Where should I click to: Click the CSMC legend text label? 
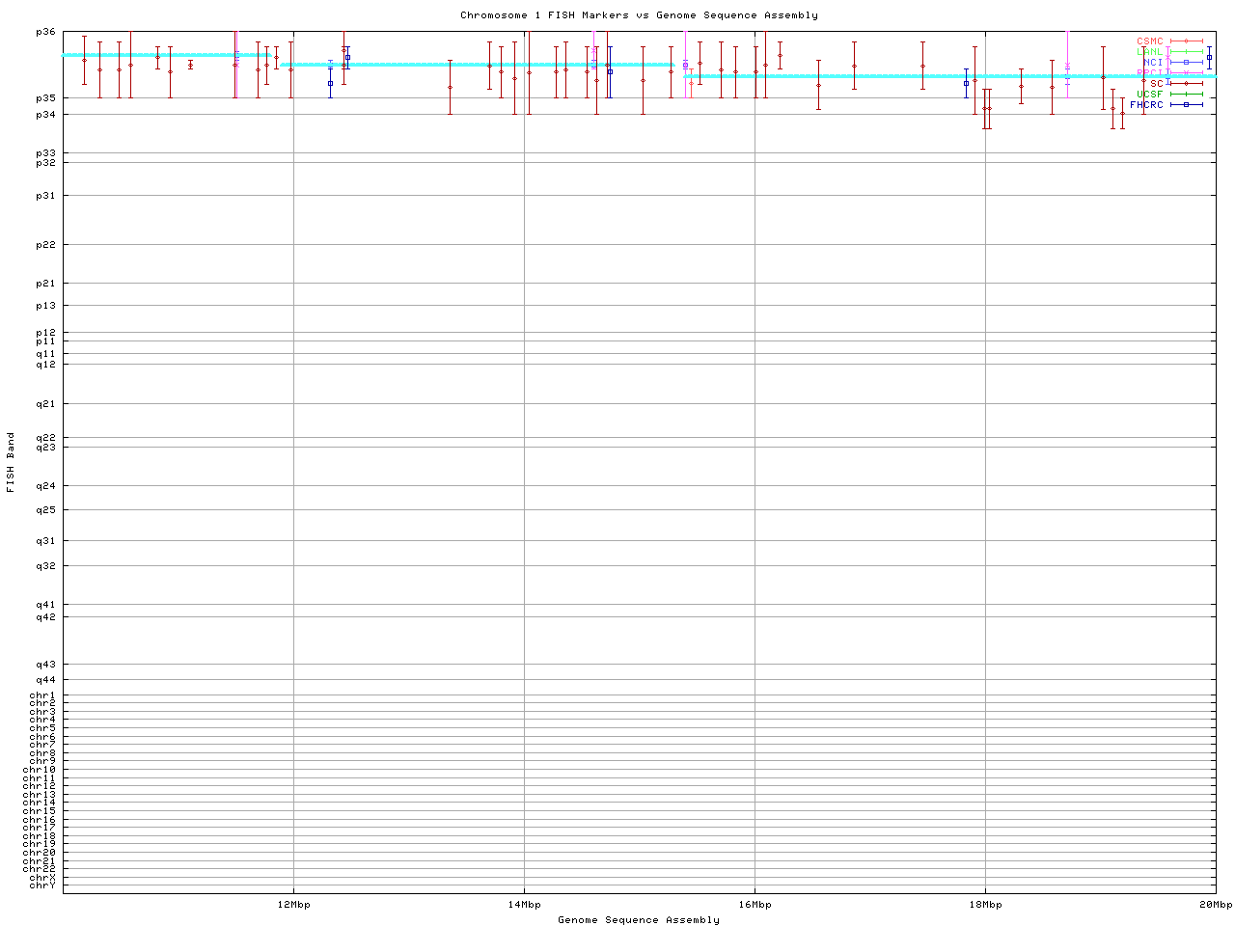(x=1149, y=41)
